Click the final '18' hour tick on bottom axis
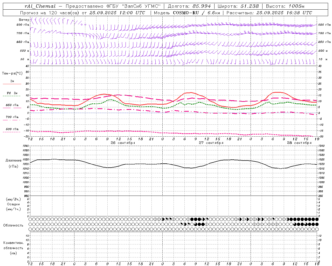The image size is (332, 266). point(317,264)
